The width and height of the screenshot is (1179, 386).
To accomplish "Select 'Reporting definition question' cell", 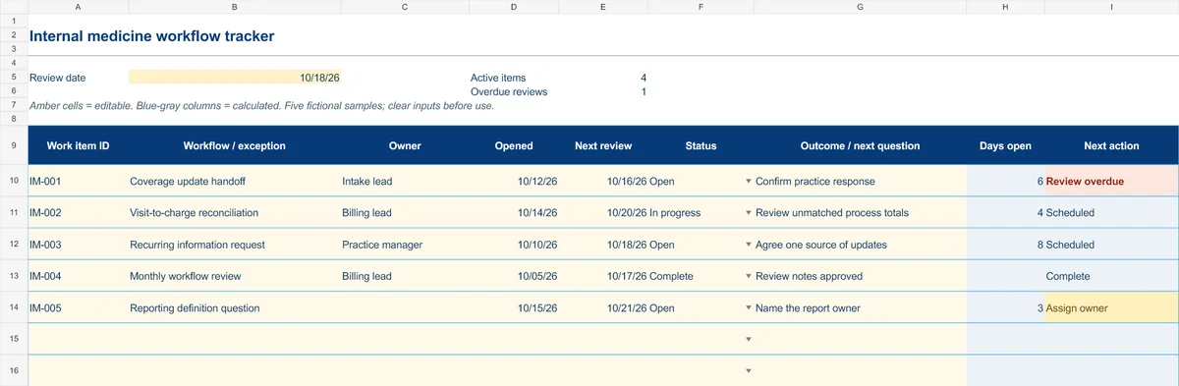I will (x=234, y=308).
